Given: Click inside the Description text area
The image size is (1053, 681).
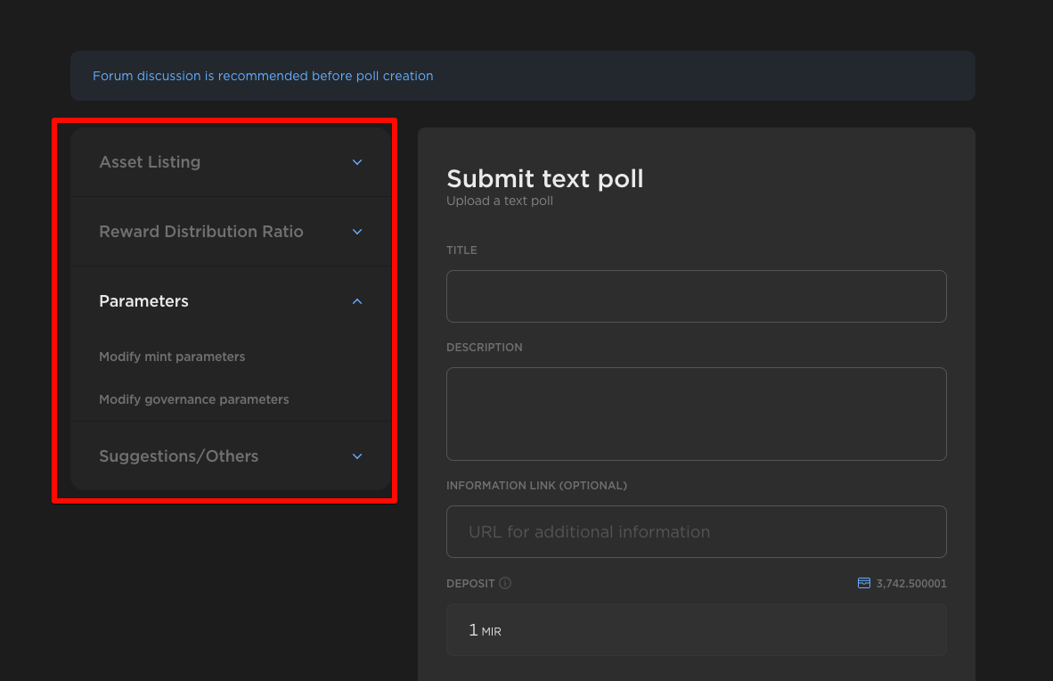Looking at the screenshot, I should pos(696,414).
